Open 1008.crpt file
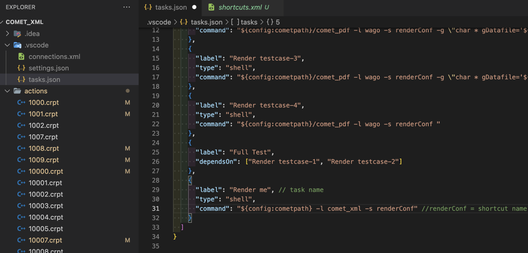Image resolution: width=528 pixels, height=253 pixels. click(x=44, y=148)
